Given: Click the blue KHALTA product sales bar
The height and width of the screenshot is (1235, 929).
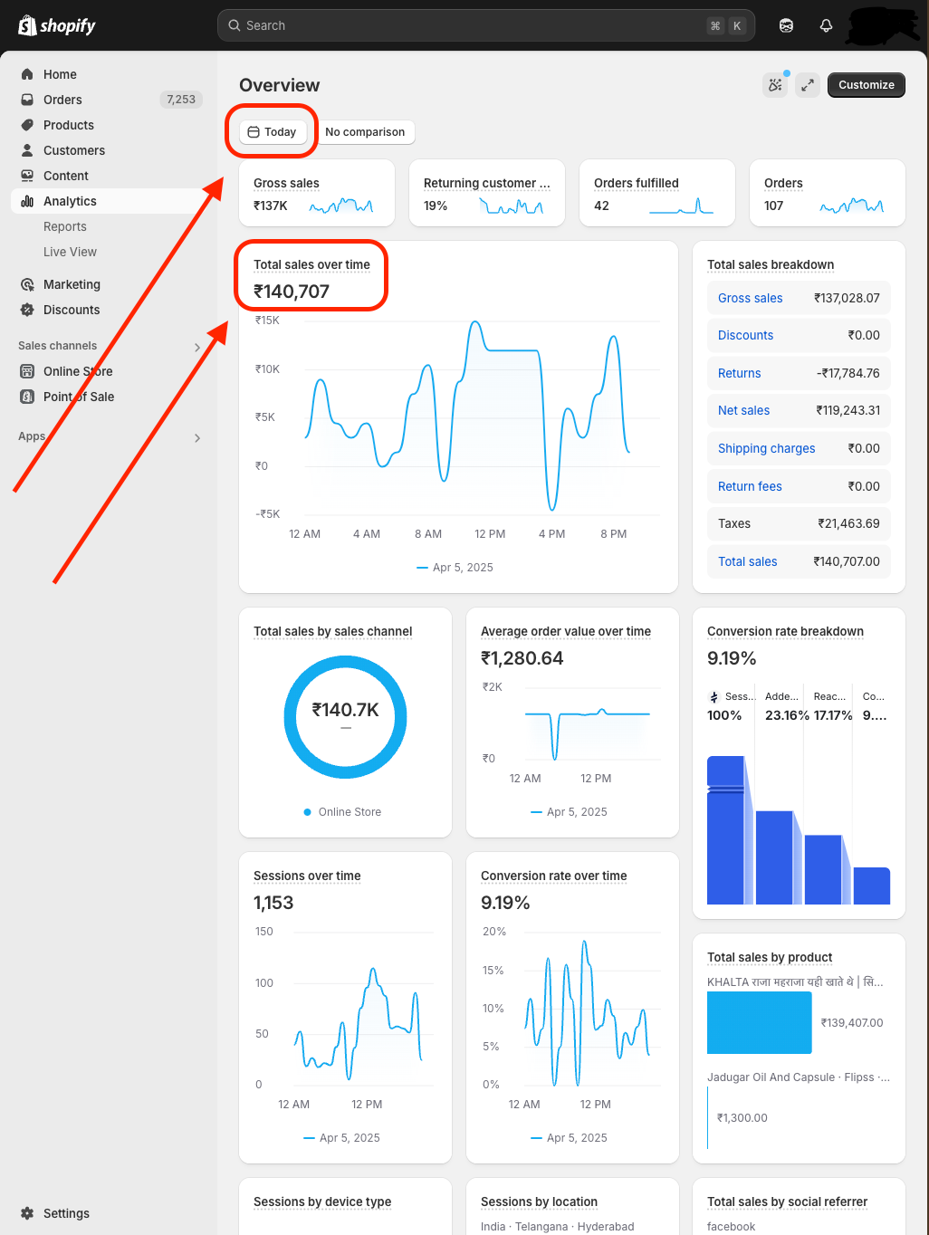Looking at the screenshot, I should pos(759,1022).
